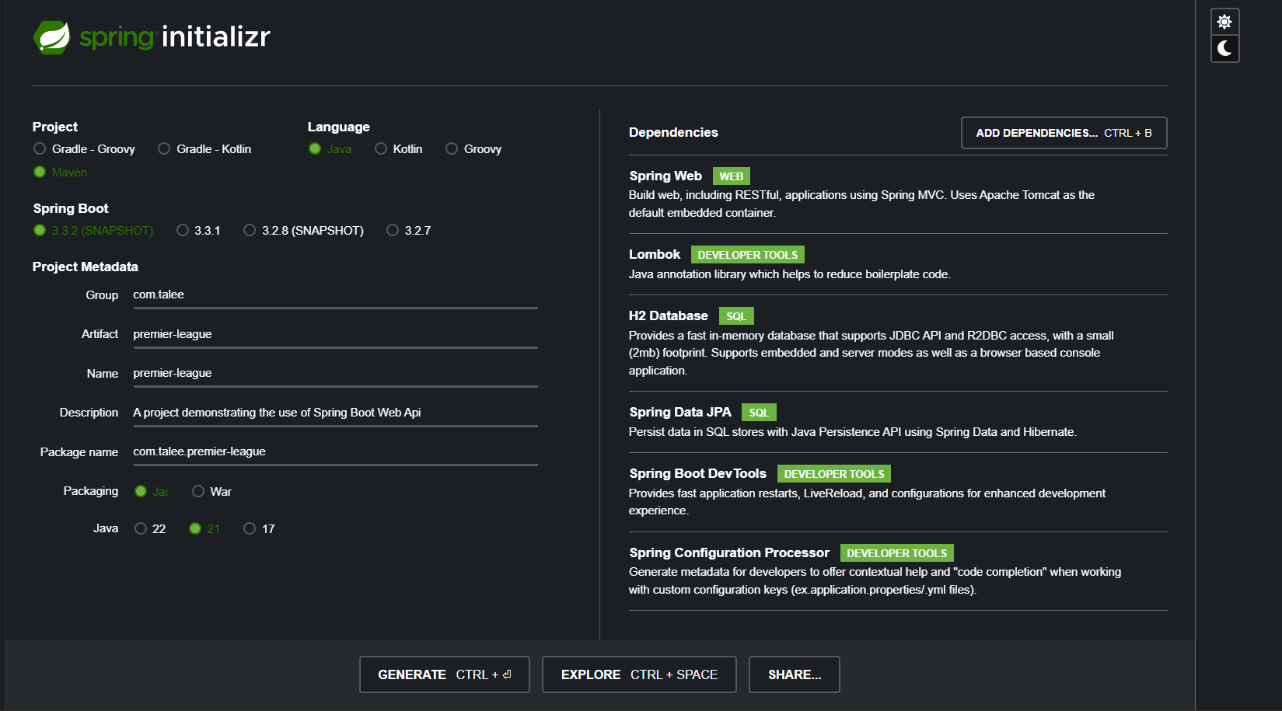Click Spring Configuration Processor's DEVELOPER TOOLS tag
1282x711 pixels.
pos(897,553)
